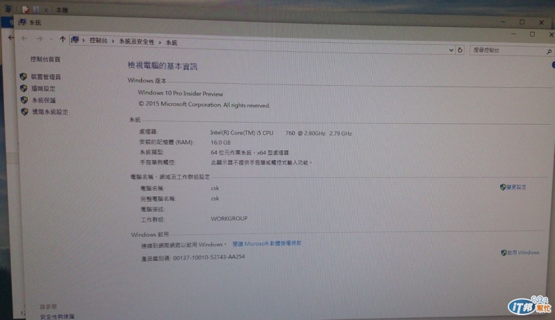Click system window title bar icon
This screenshot has width=555, height=320.
coord(22,22)
